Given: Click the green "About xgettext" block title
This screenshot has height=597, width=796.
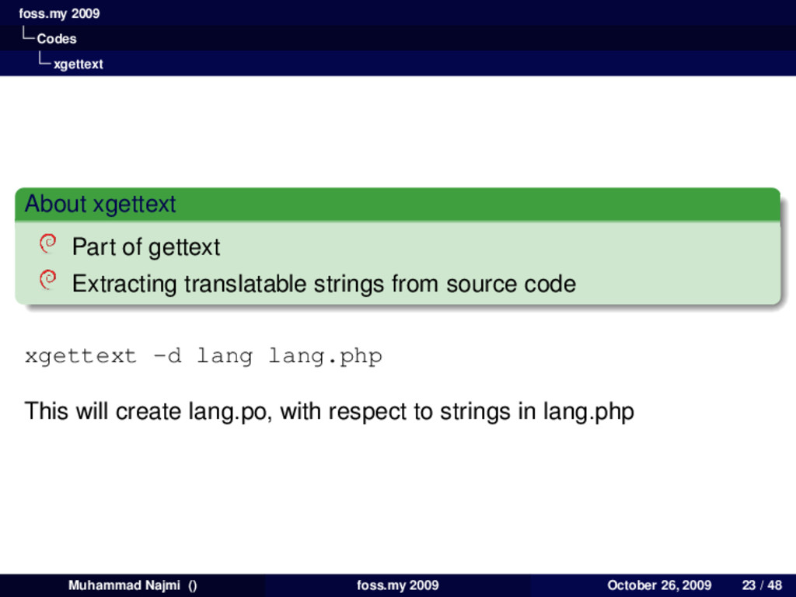Looking at the screenshot, I should [100, 204].
